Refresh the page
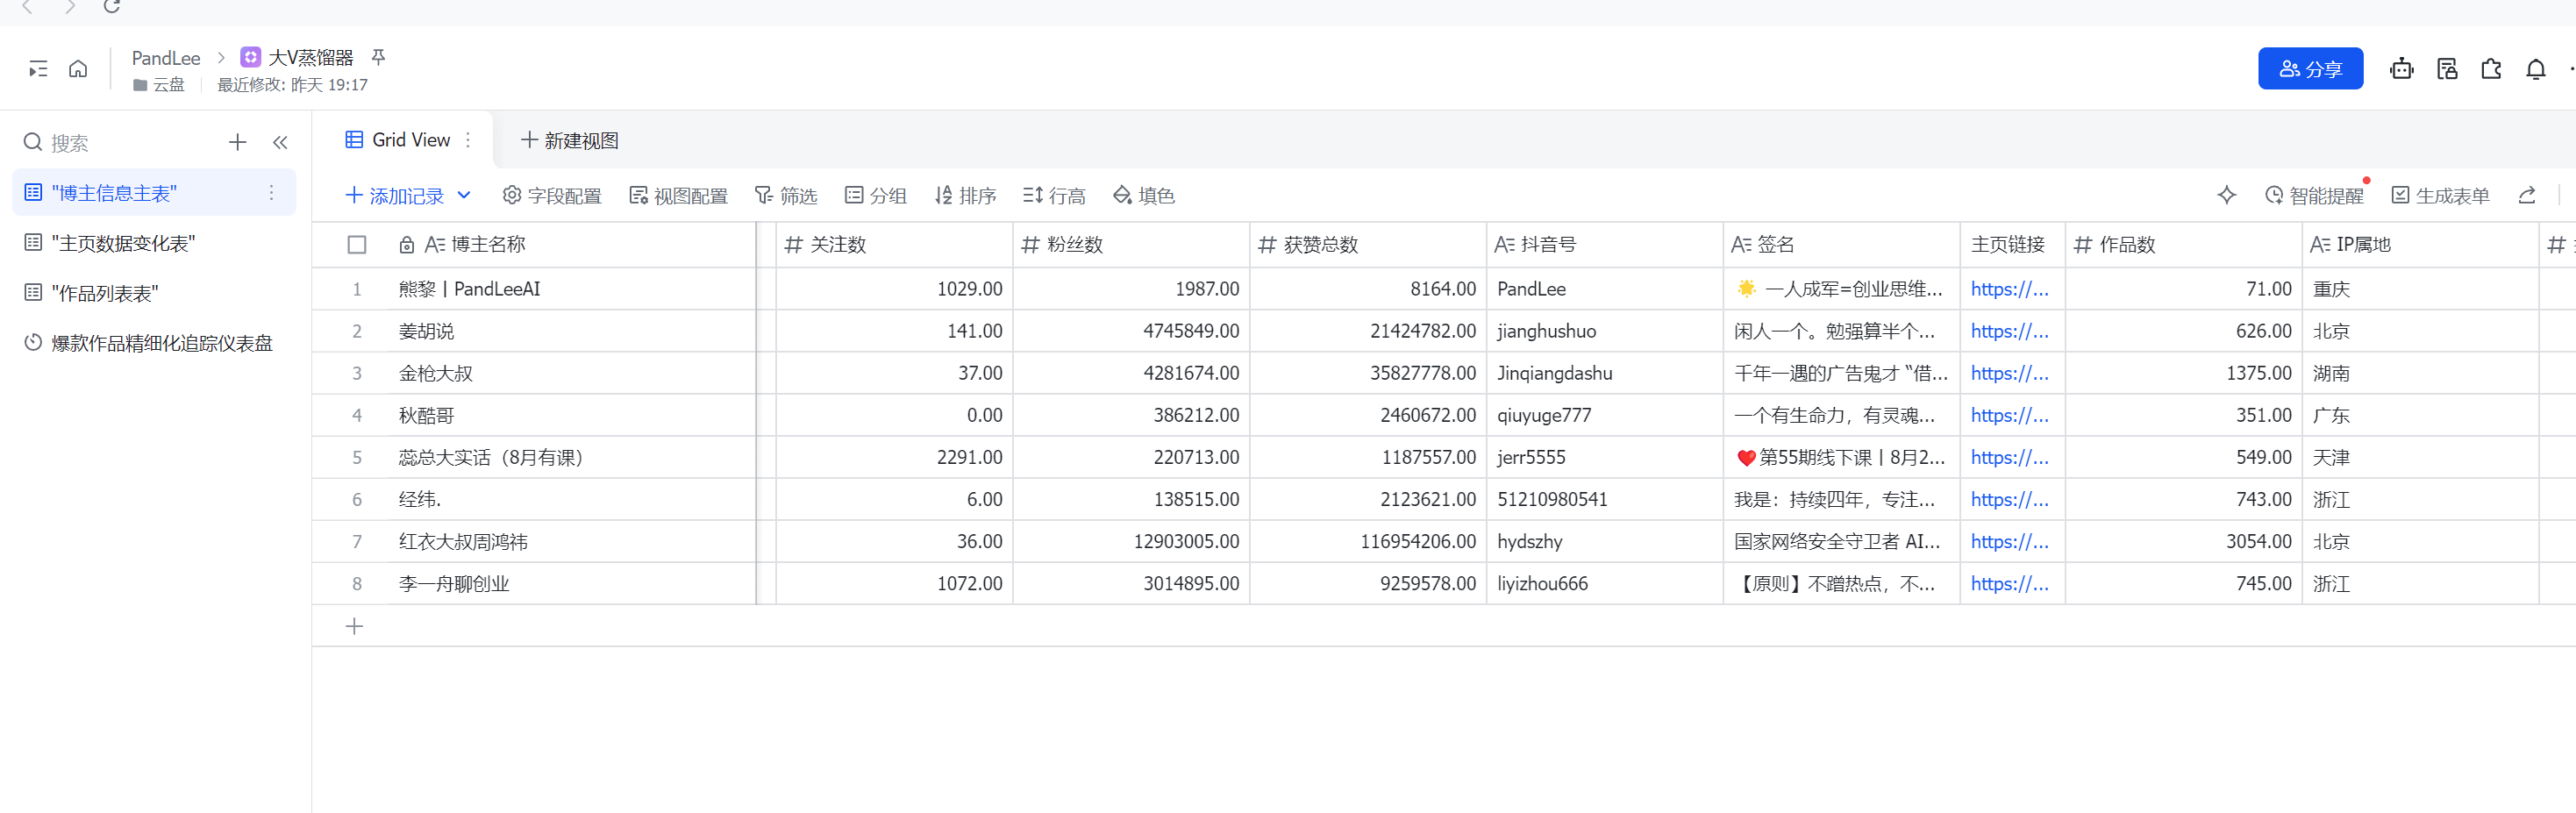This screenshot has height=813, width=2576. (x=112, y=7)
